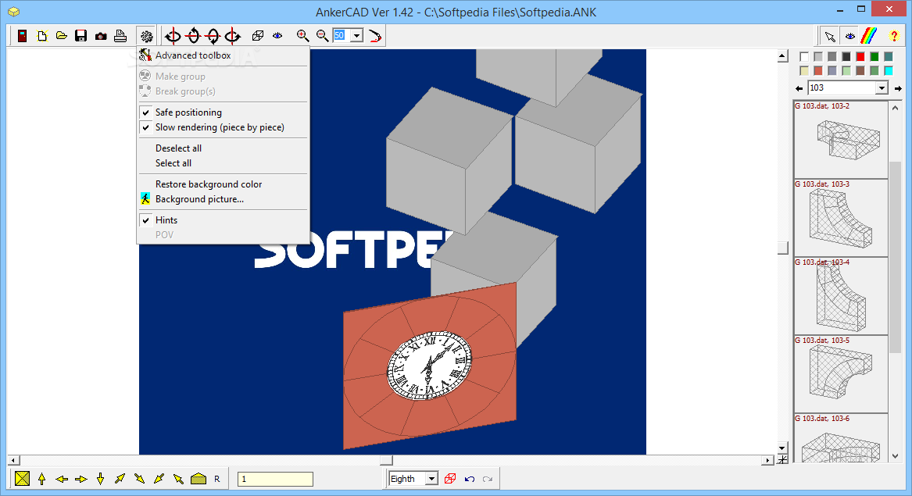Print using the printer icon

pyautogui.click(x=120, y=36)
